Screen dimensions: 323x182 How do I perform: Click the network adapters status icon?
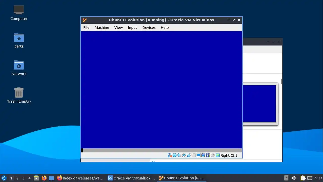[x=184, y=155]
